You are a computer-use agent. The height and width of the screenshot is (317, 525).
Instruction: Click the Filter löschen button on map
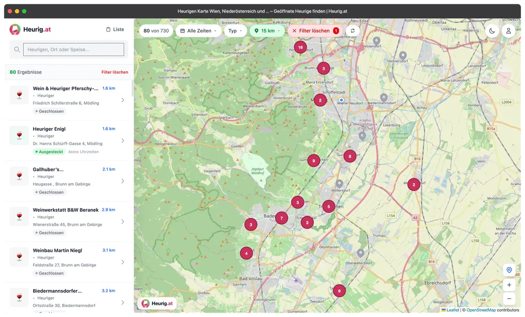pos(316,31)
